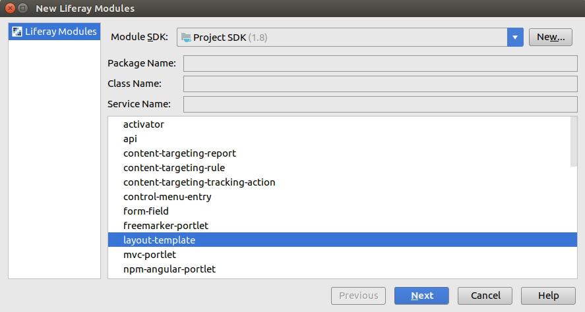Focus the Service Name field
Viewport: 585px width, 312px height.
[x=380, y=104]
